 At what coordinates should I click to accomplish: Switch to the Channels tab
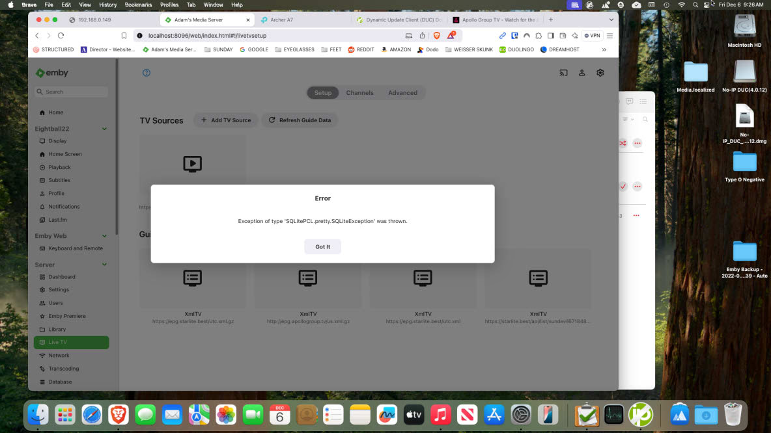pyautogui.click(x=359, y=92)
